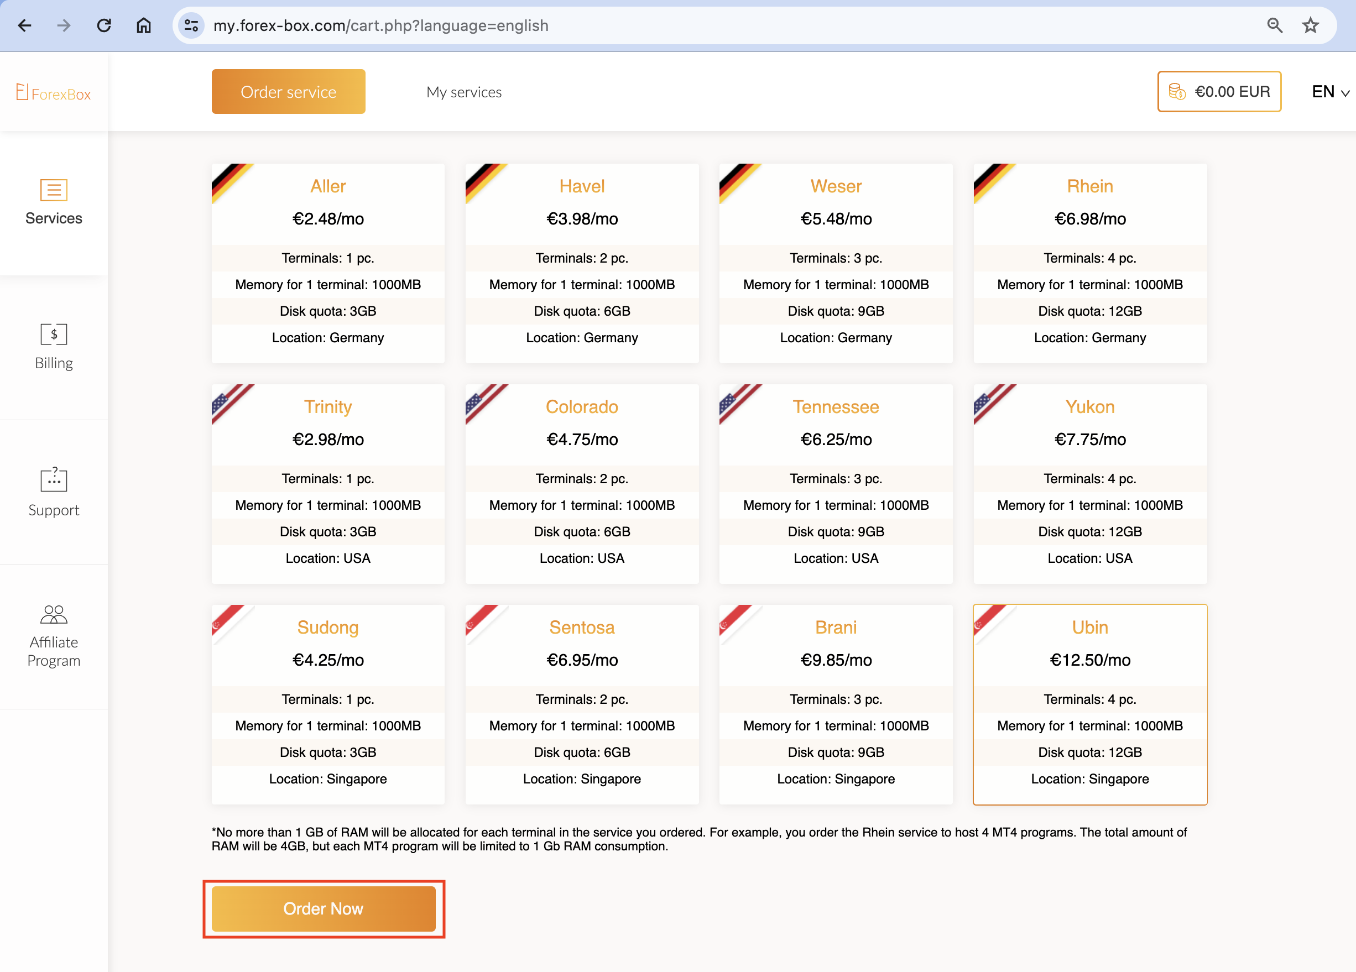Choose the Aller €2.48/mo plan

[x=327, y=263]
